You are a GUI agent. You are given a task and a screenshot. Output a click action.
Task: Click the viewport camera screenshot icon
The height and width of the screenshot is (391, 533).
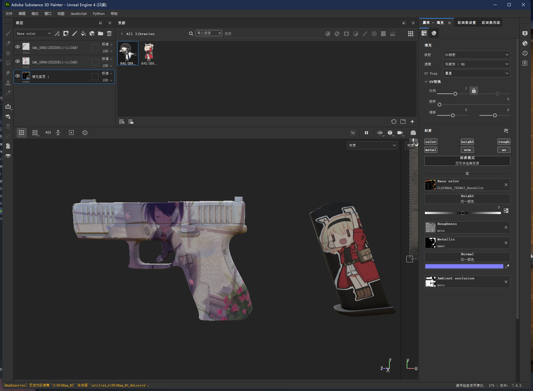coord(413,133)
